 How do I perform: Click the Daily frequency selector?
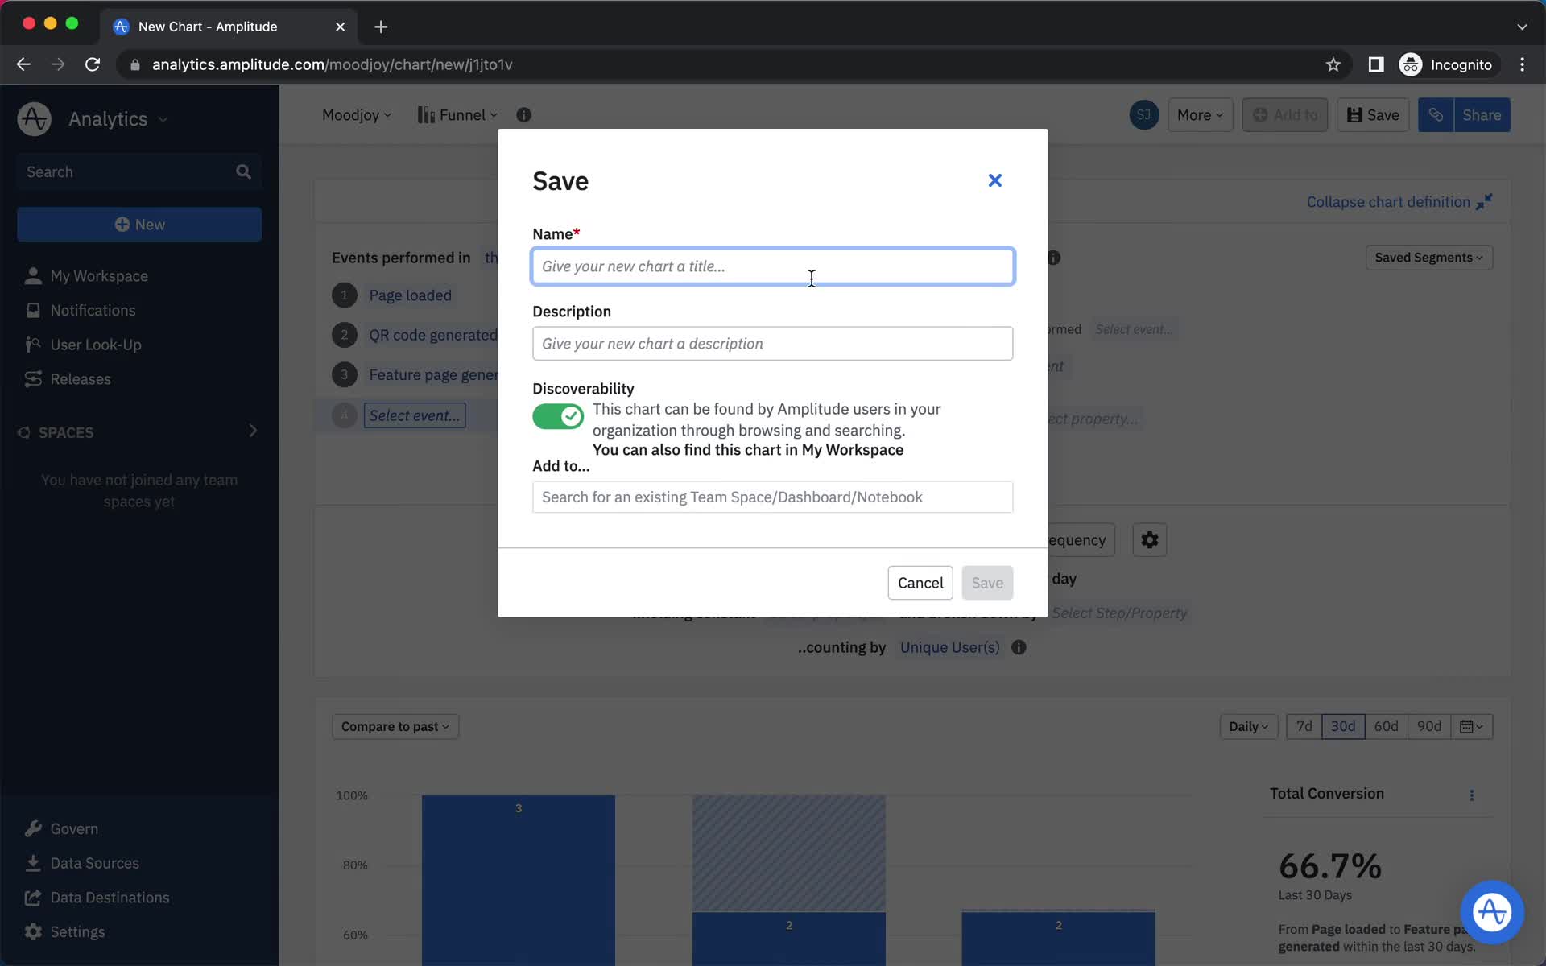coord(1248,725)
